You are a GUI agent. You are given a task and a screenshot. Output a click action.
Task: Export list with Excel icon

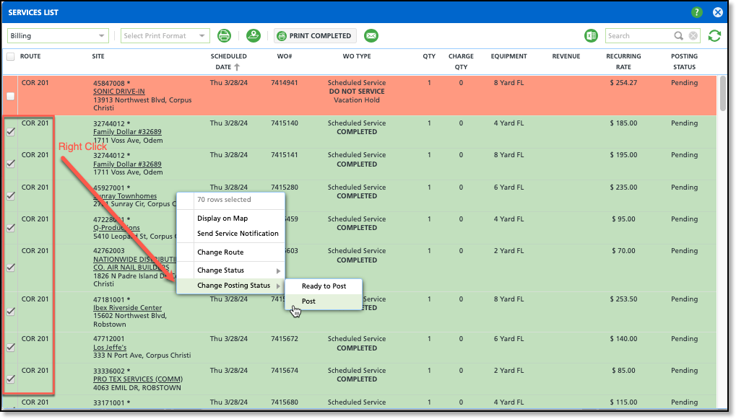pos(592,36)
